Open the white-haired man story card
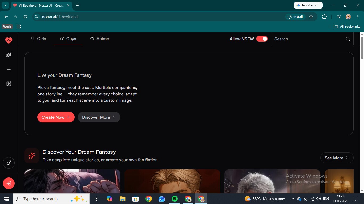This screenshot has height=204, width=364. [272, 181]
